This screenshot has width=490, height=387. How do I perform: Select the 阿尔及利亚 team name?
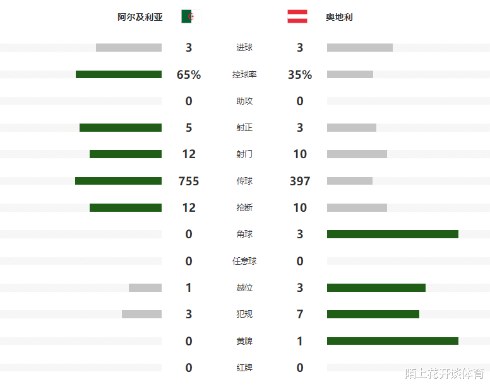pyautogui.click(x=140, y=17)
